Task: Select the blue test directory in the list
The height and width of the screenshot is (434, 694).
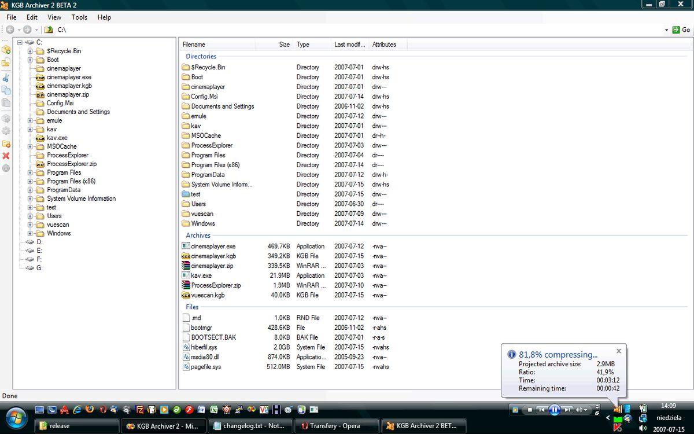Action: (x=195, y=194)
